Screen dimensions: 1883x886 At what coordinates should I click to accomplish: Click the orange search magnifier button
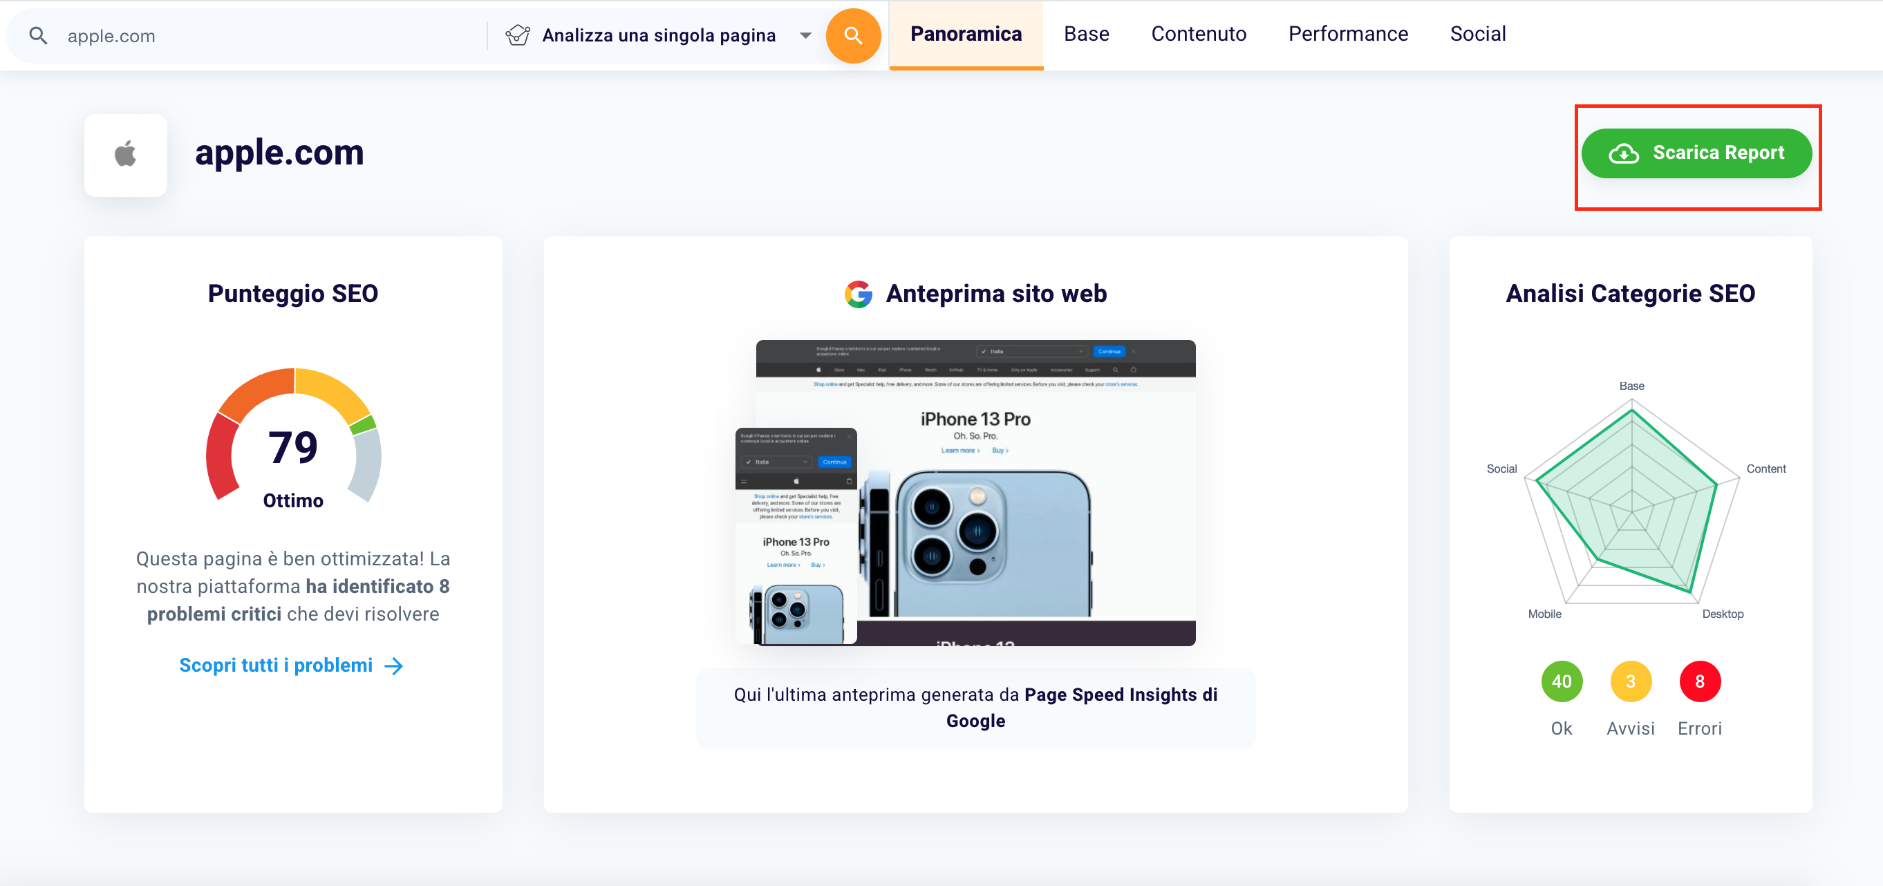tap(852, 35)
